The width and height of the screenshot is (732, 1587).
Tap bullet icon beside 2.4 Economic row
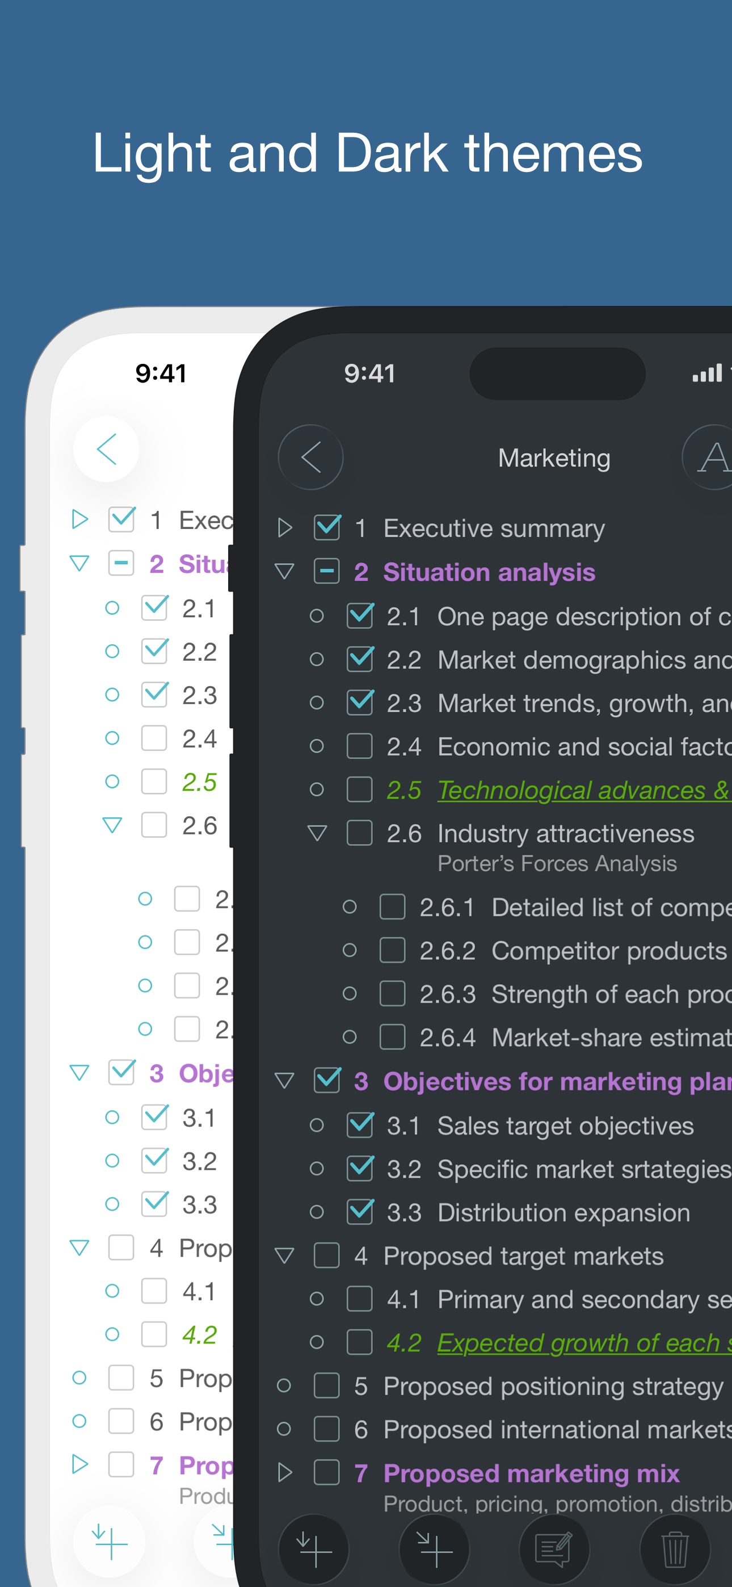coord(317,746)
